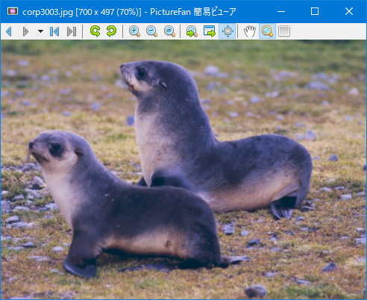Viewport: 367px width, 300px height.
Task: Reset zoom to actual size
Action: tap(169, 31)
